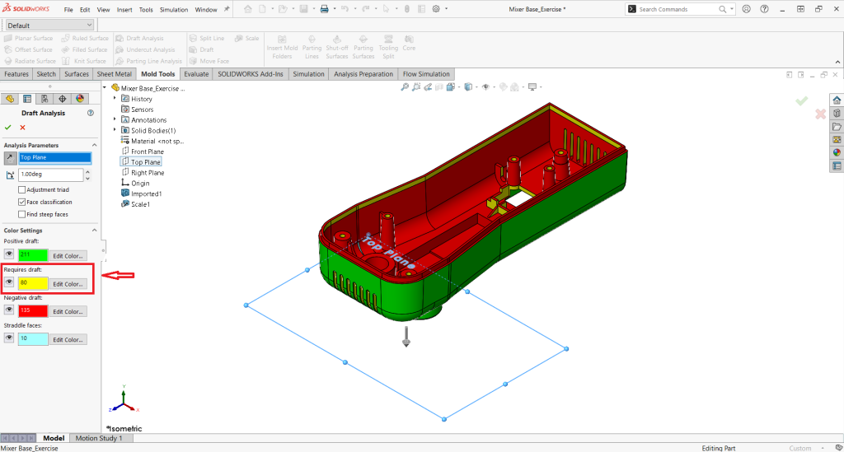Accept Draft Analysis with green checkmark
Viewport: 844px width, 452px height.
tap(8, 128)
